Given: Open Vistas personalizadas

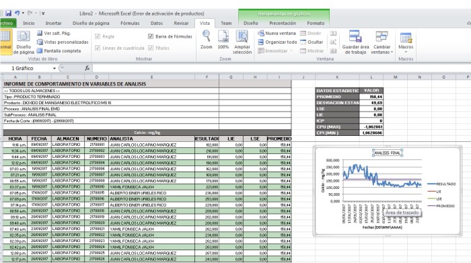Looking at the screenshot, I should tap(63, 42).
